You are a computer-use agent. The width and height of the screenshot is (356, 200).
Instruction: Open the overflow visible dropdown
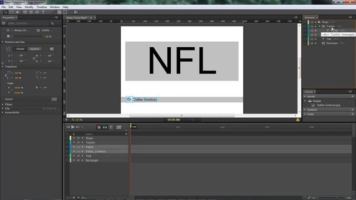[x=47, y=30]
